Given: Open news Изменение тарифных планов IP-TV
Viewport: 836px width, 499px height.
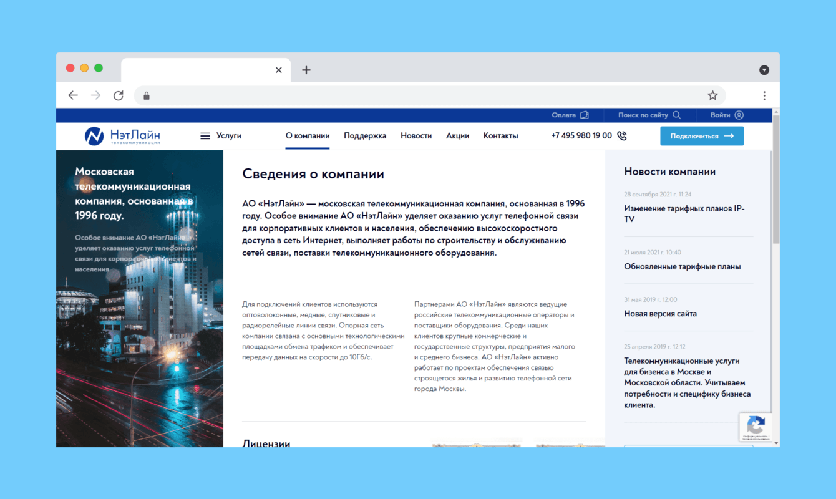Looking at the screenshot, I should click(x=684, y=214).
